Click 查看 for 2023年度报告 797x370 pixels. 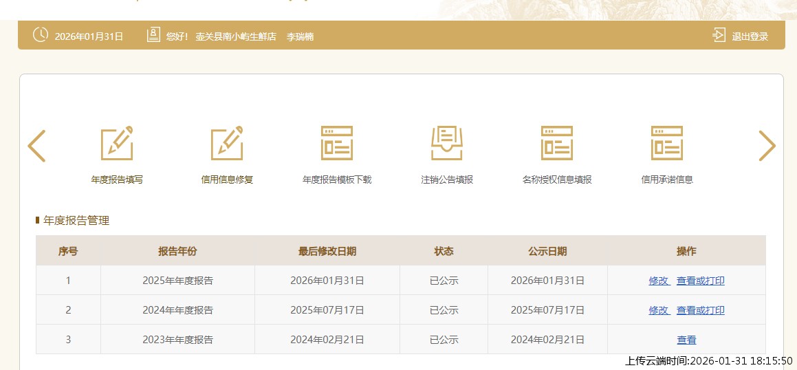pos(686,340)
